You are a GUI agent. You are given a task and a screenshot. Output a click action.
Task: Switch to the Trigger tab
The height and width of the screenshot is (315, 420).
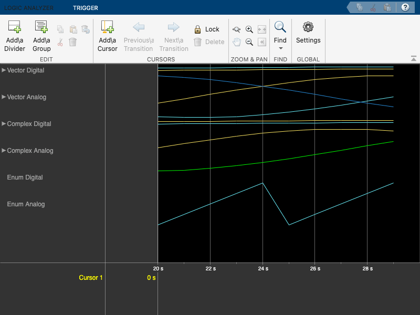(x=85, y=8)
